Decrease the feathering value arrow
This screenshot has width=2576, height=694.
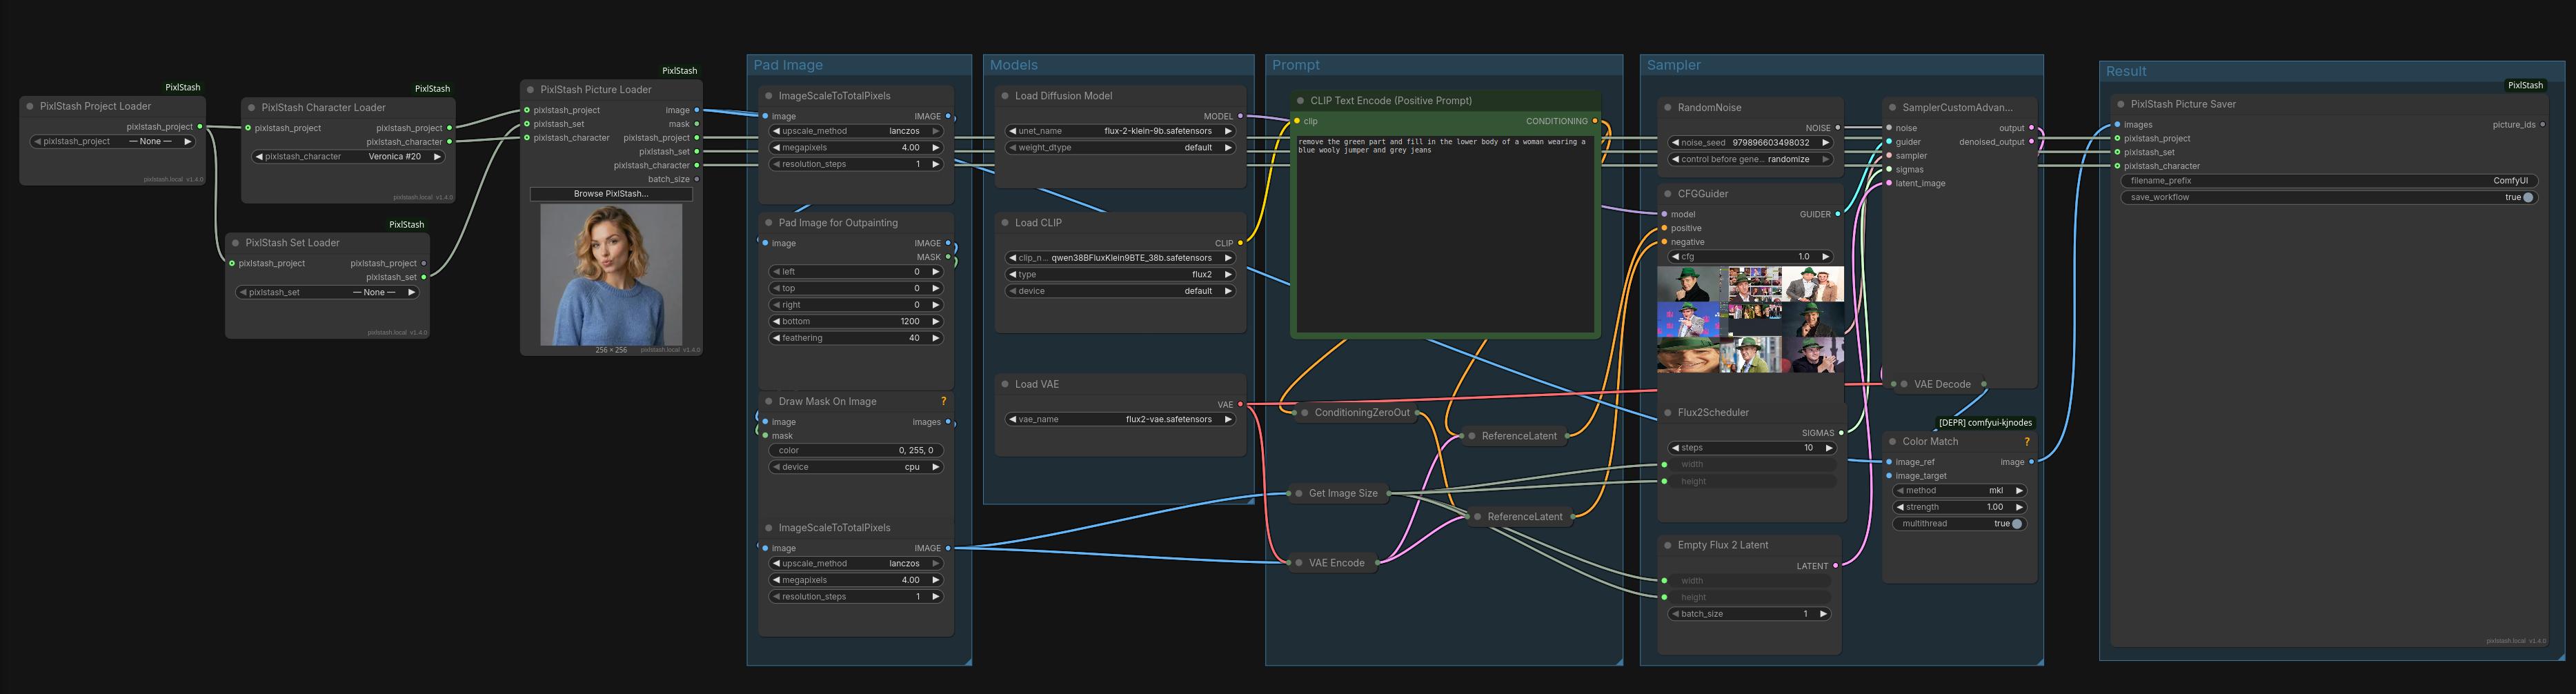(x=776, y=338)
